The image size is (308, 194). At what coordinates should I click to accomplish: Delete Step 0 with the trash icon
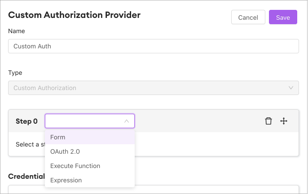pos(268,121)
